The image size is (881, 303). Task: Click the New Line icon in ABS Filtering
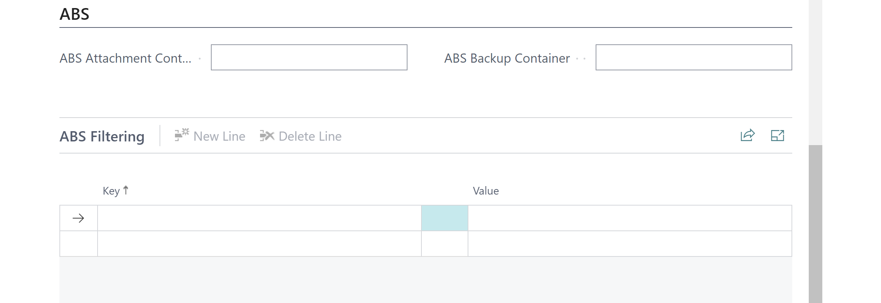(x=182, y=135)
